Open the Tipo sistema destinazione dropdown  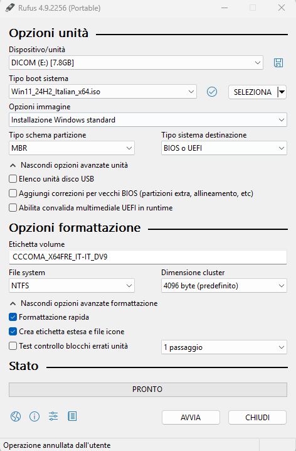[x=224, y=148]
